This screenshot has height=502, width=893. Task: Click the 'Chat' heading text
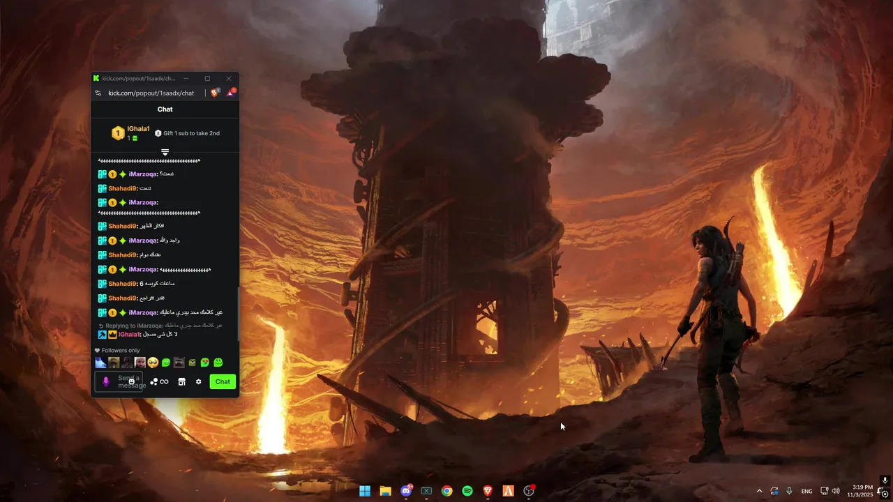165,109
